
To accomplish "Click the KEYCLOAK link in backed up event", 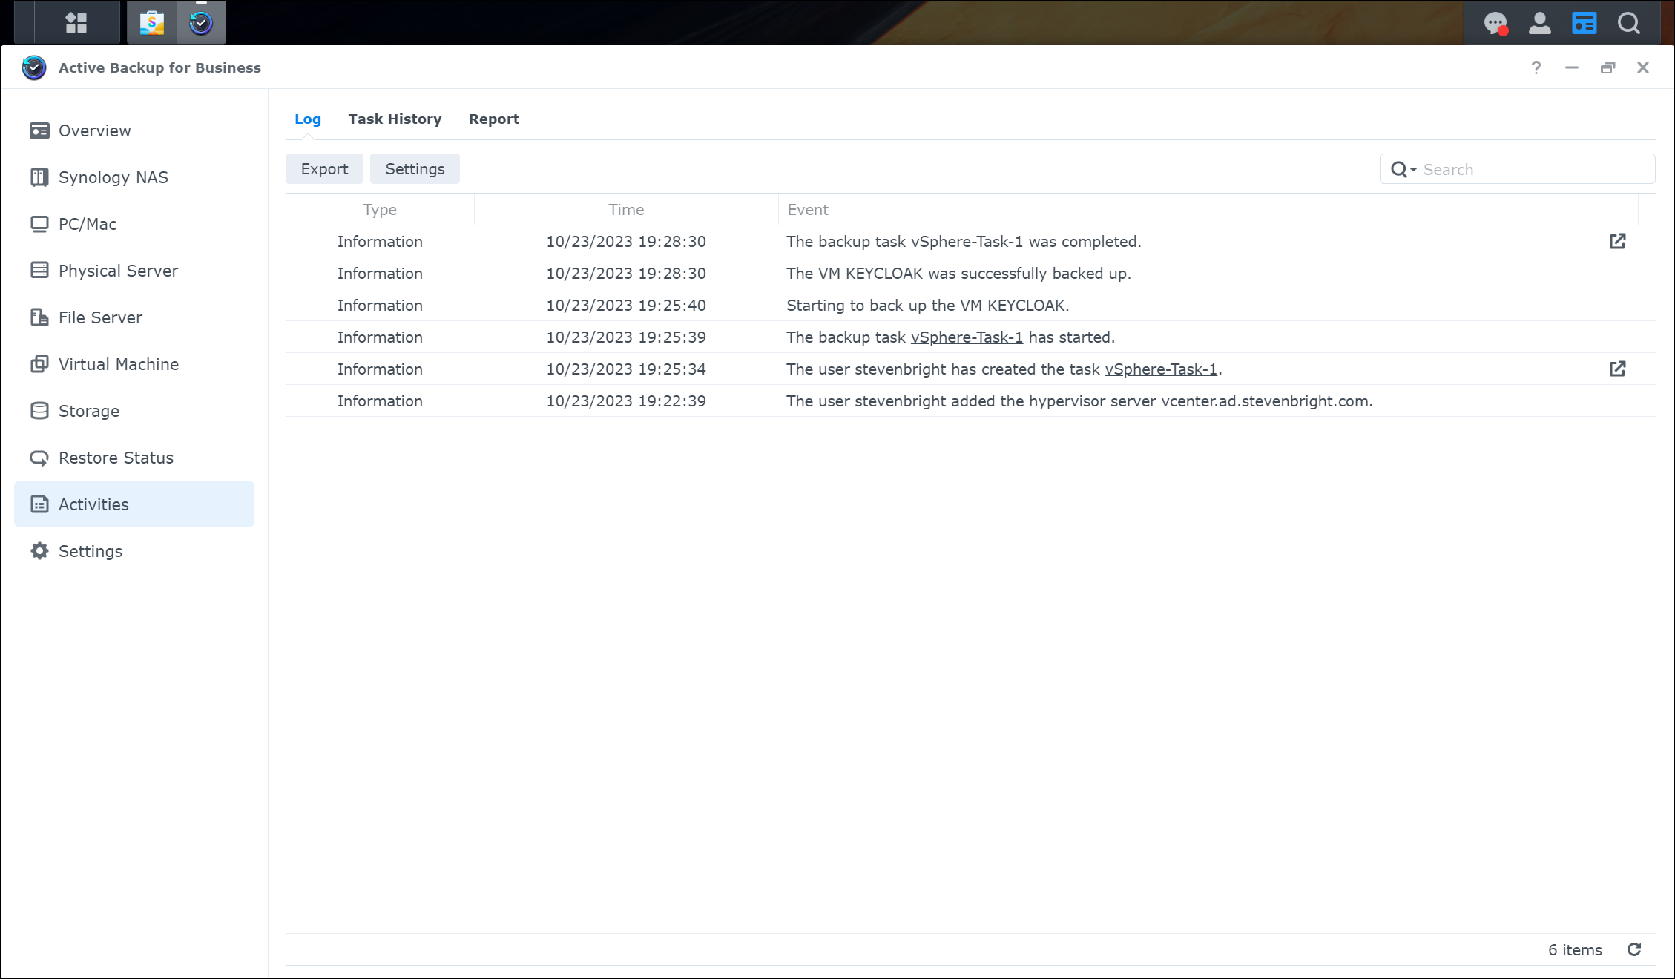I will tap(883, 274).
